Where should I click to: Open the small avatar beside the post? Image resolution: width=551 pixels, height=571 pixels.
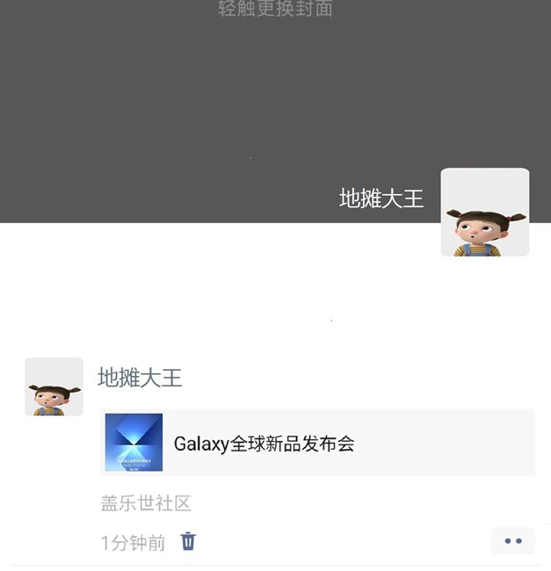54,387
